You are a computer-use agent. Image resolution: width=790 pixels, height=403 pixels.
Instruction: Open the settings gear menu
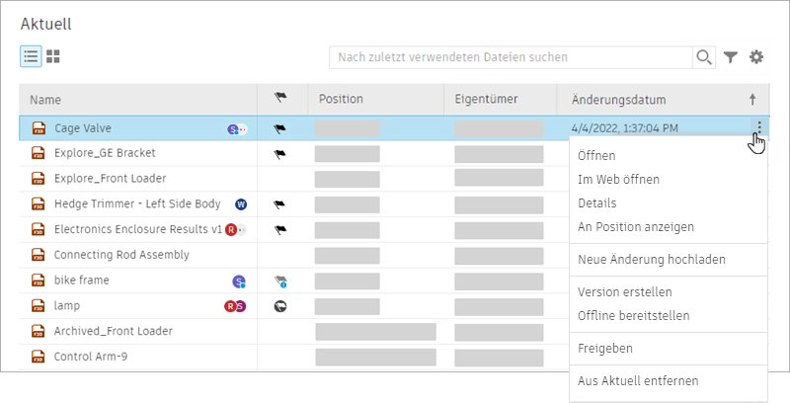pyautogui.click(x=756, y=57)
